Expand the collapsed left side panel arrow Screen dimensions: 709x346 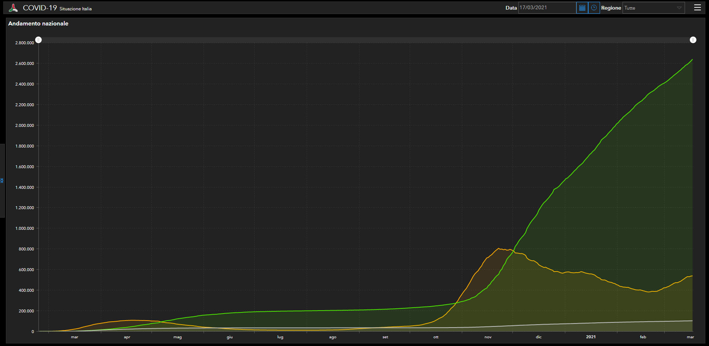point(2,181)
